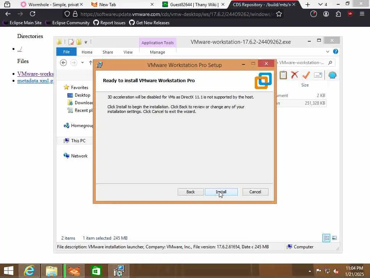Screen dimensions: 370x278
Task: Open Eclipse Main Site bookmark
Action: tap(22, 23)
